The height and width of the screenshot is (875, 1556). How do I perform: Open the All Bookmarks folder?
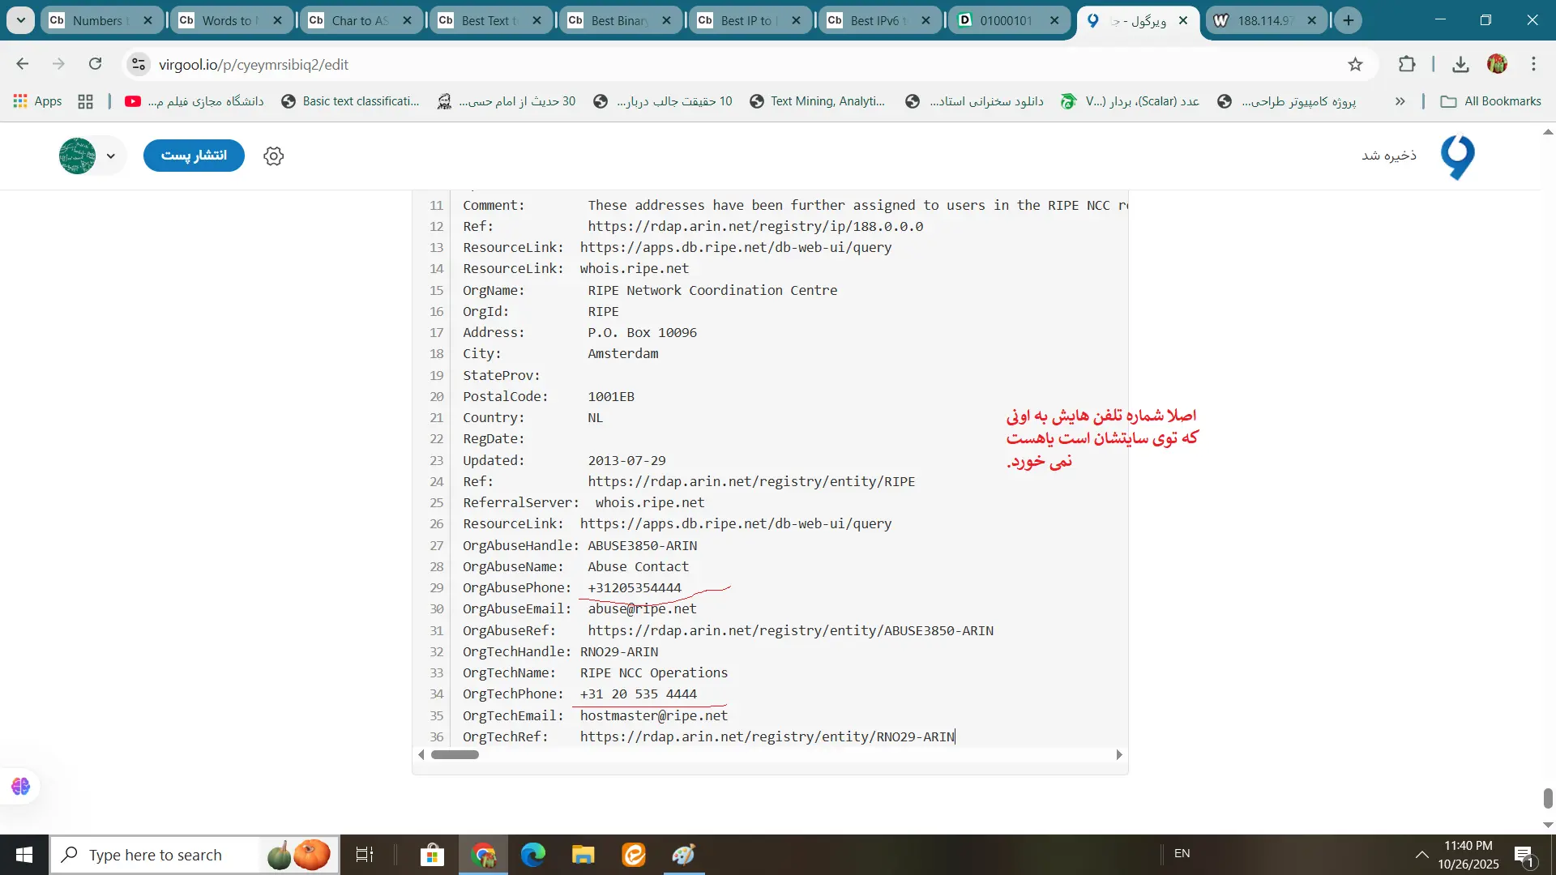pos(1491,101)
